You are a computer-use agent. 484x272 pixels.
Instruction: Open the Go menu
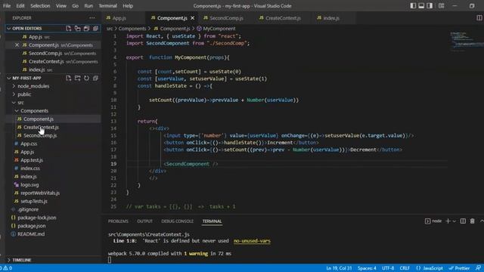(x=76, y=6)
